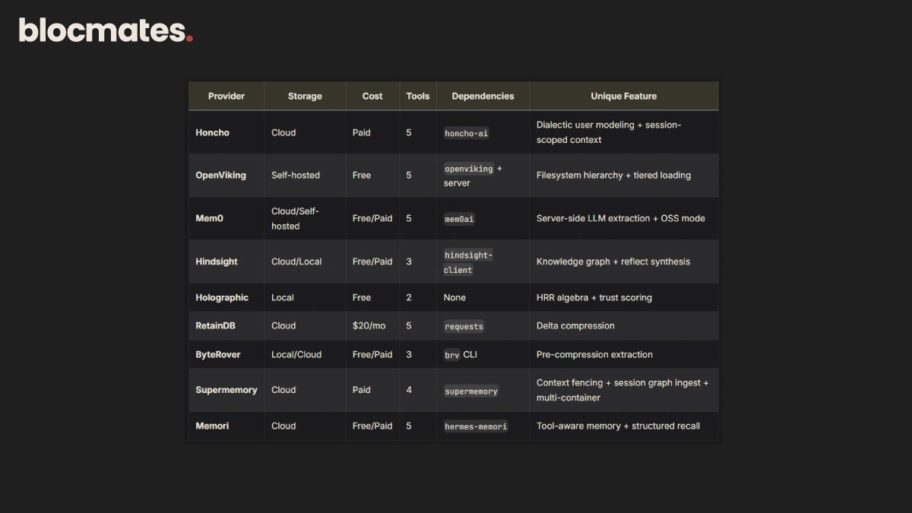The width and height of the screenshot is (912, 513).
Task: Select the Local/Cloud storage cell
Action: (296, 355)
